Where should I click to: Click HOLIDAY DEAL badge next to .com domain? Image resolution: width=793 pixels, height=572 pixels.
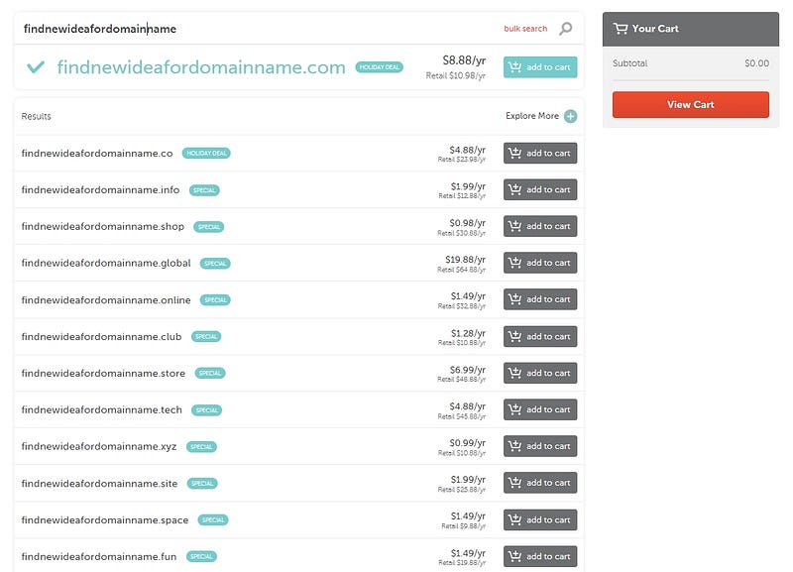[380, 66]
